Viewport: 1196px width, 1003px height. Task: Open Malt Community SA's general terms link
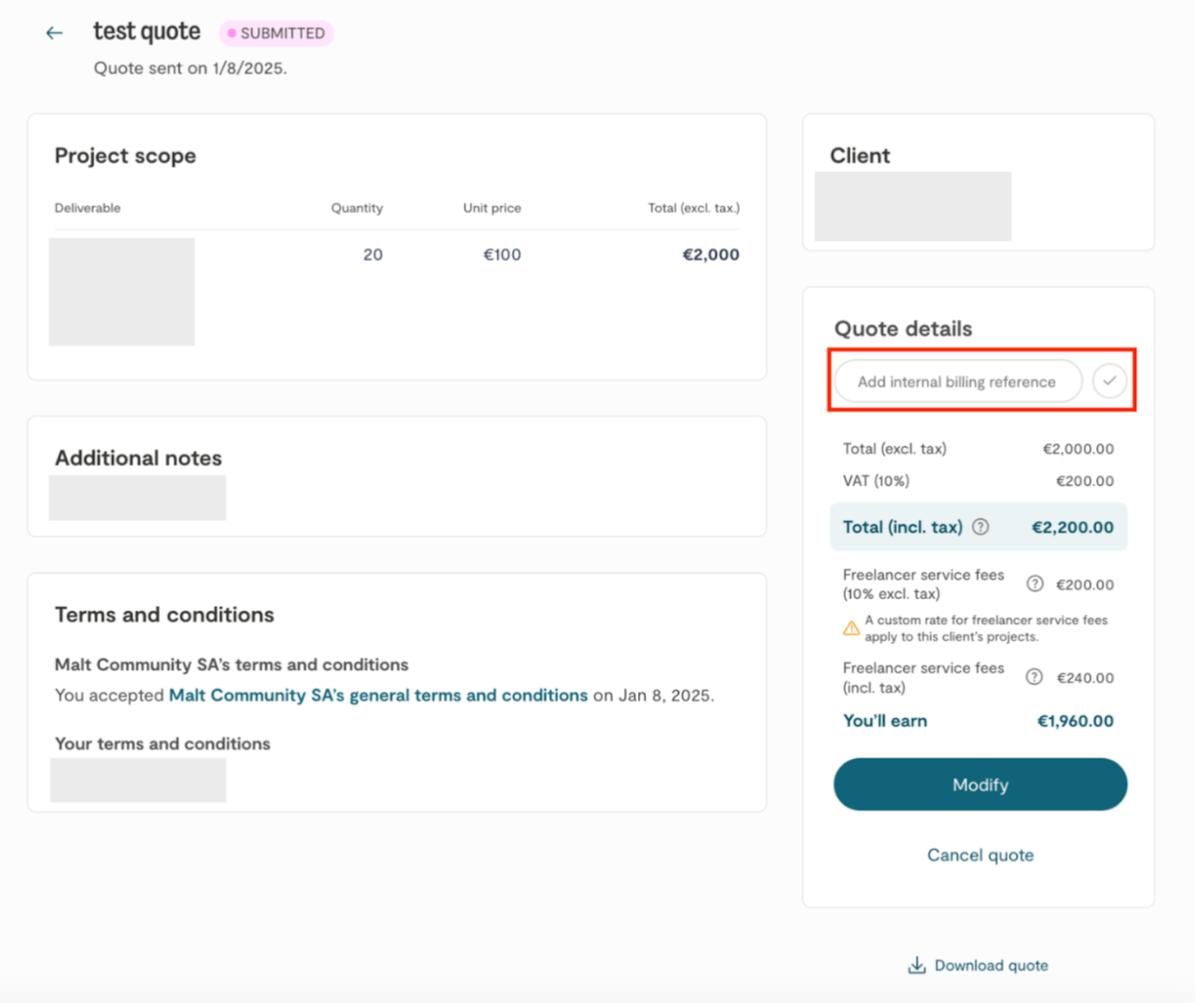coord(377,695)
